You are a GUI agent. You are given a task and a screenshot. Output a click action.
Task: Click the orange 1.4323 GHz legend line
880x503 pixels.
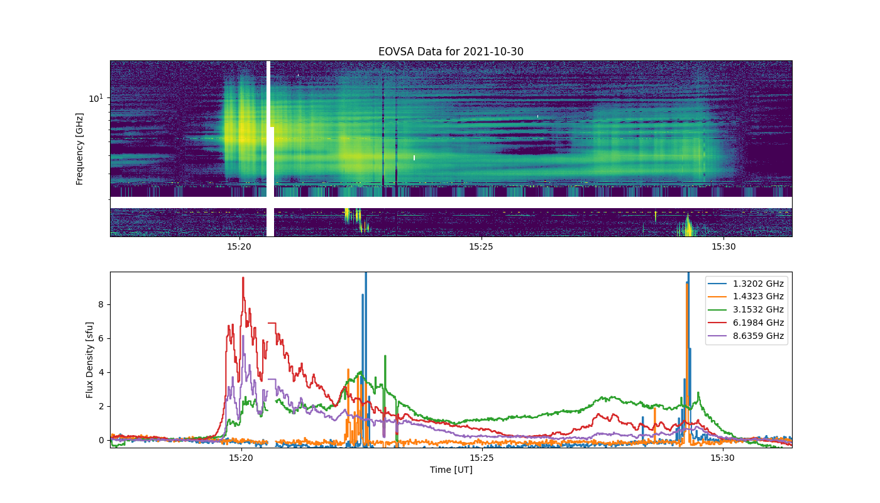720,297
